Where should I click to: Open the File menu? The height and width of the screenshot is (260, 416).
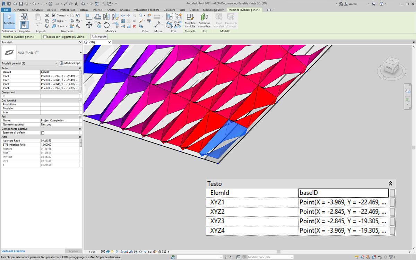[x=6, y=10]
